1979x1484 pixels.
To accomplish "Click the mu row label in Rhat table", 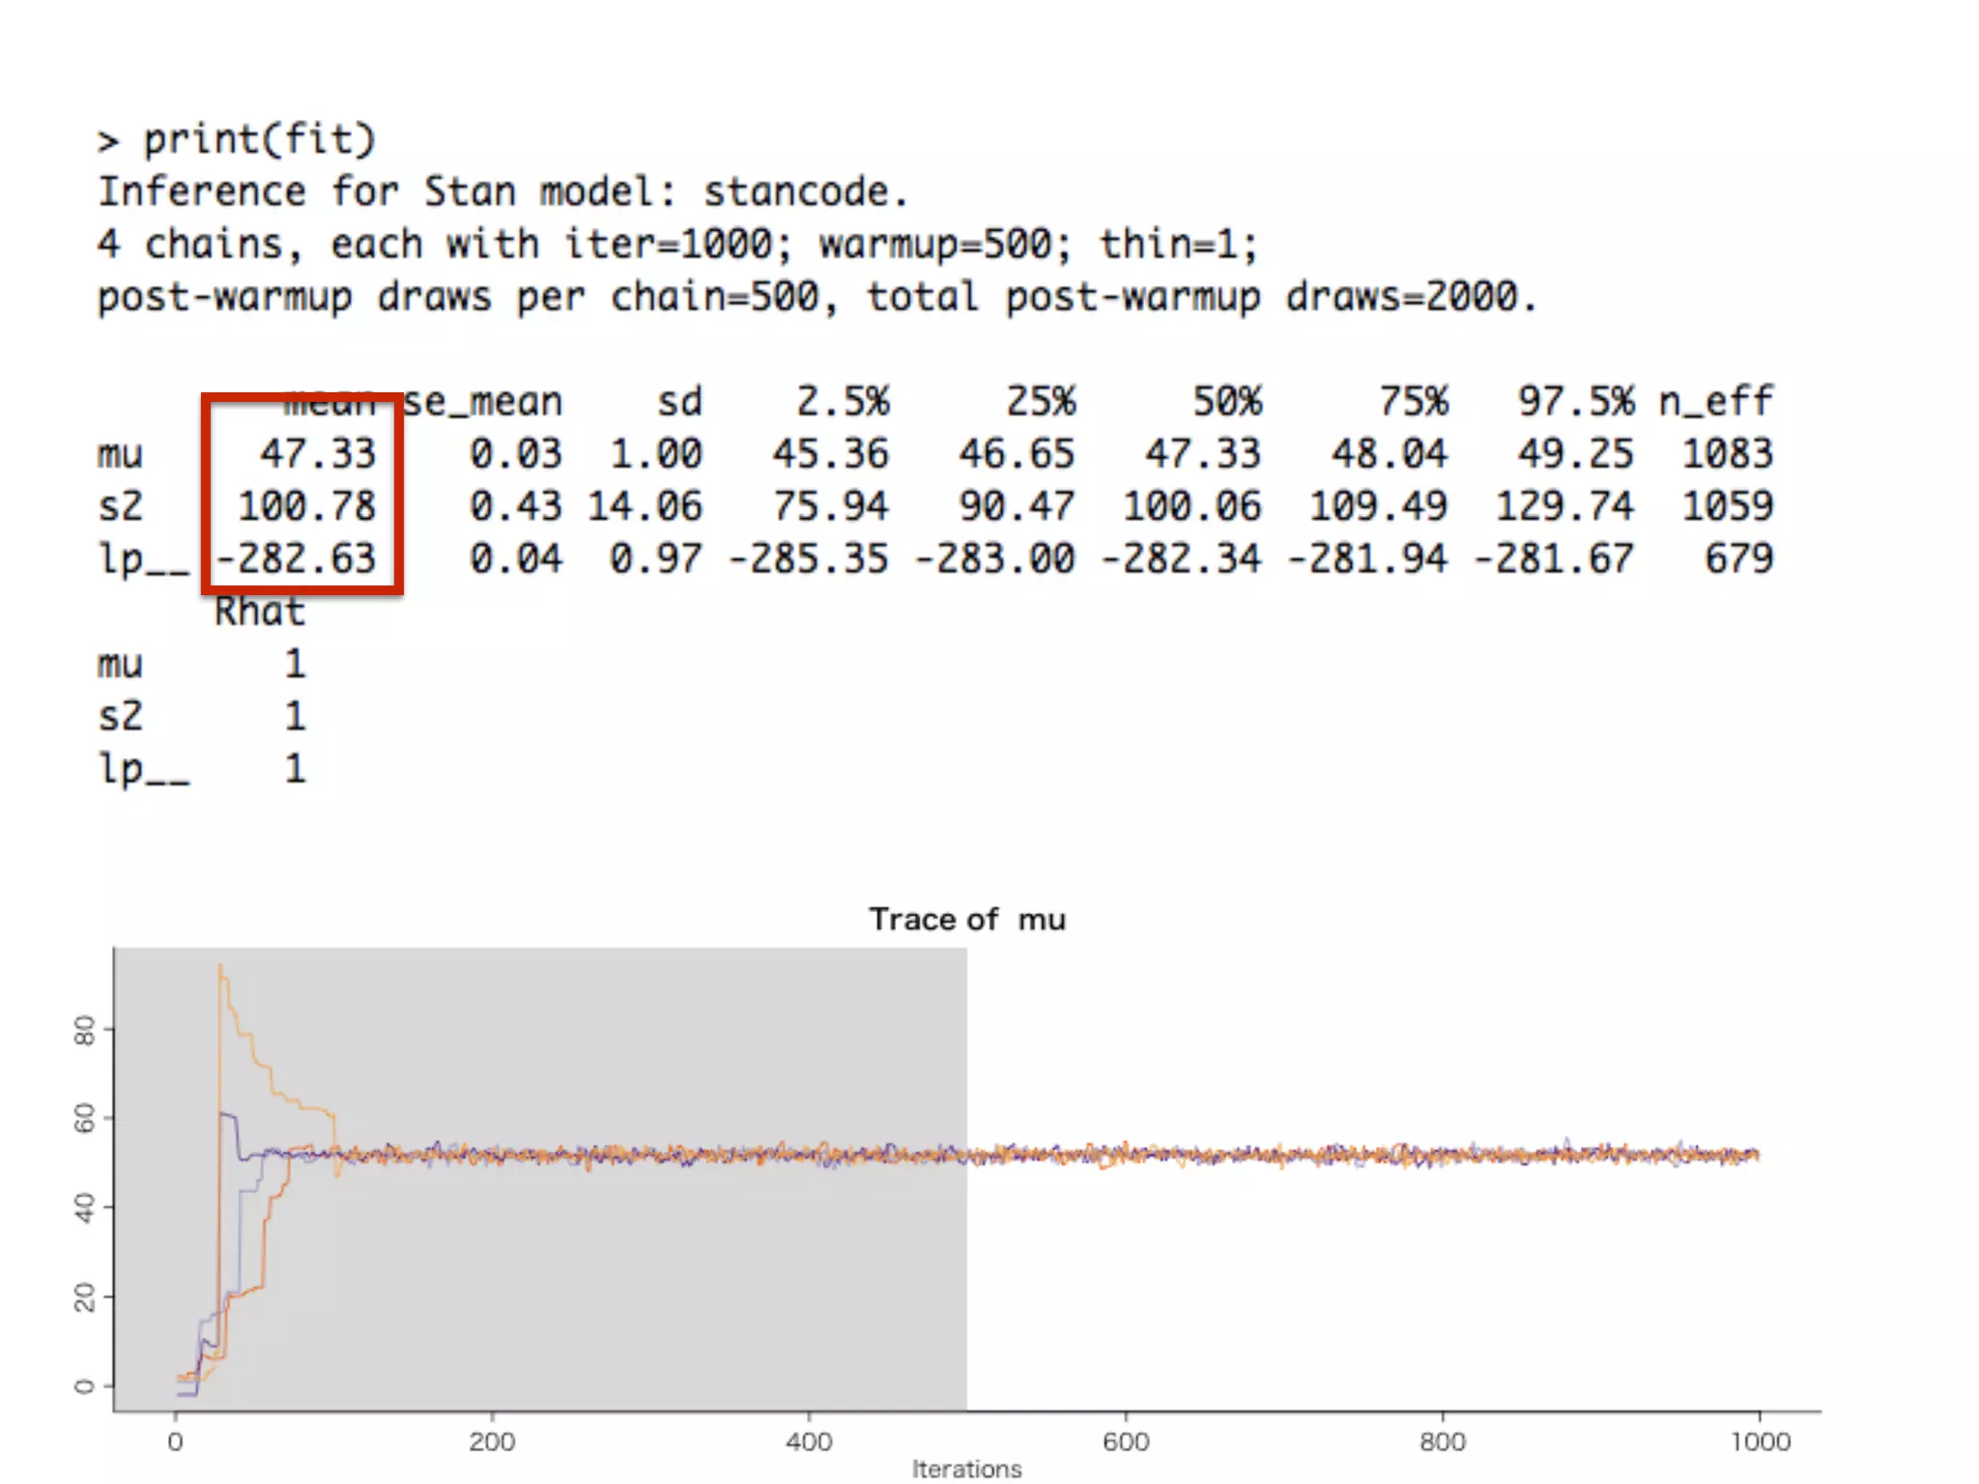I will click(120, 665).
